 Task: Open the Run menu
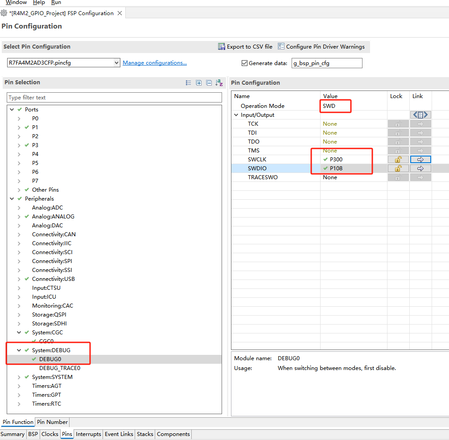pos(56,2)
